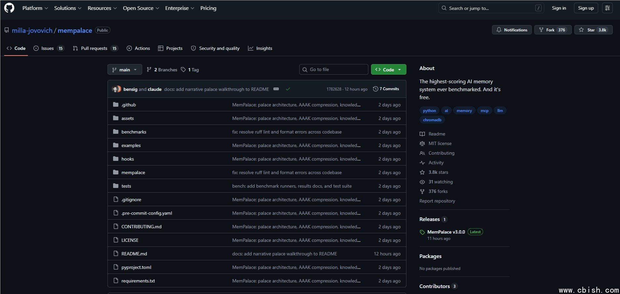This screenshot has width=620, height=294.
Task: Open the main branch dropdown
Action: (125, 70)
